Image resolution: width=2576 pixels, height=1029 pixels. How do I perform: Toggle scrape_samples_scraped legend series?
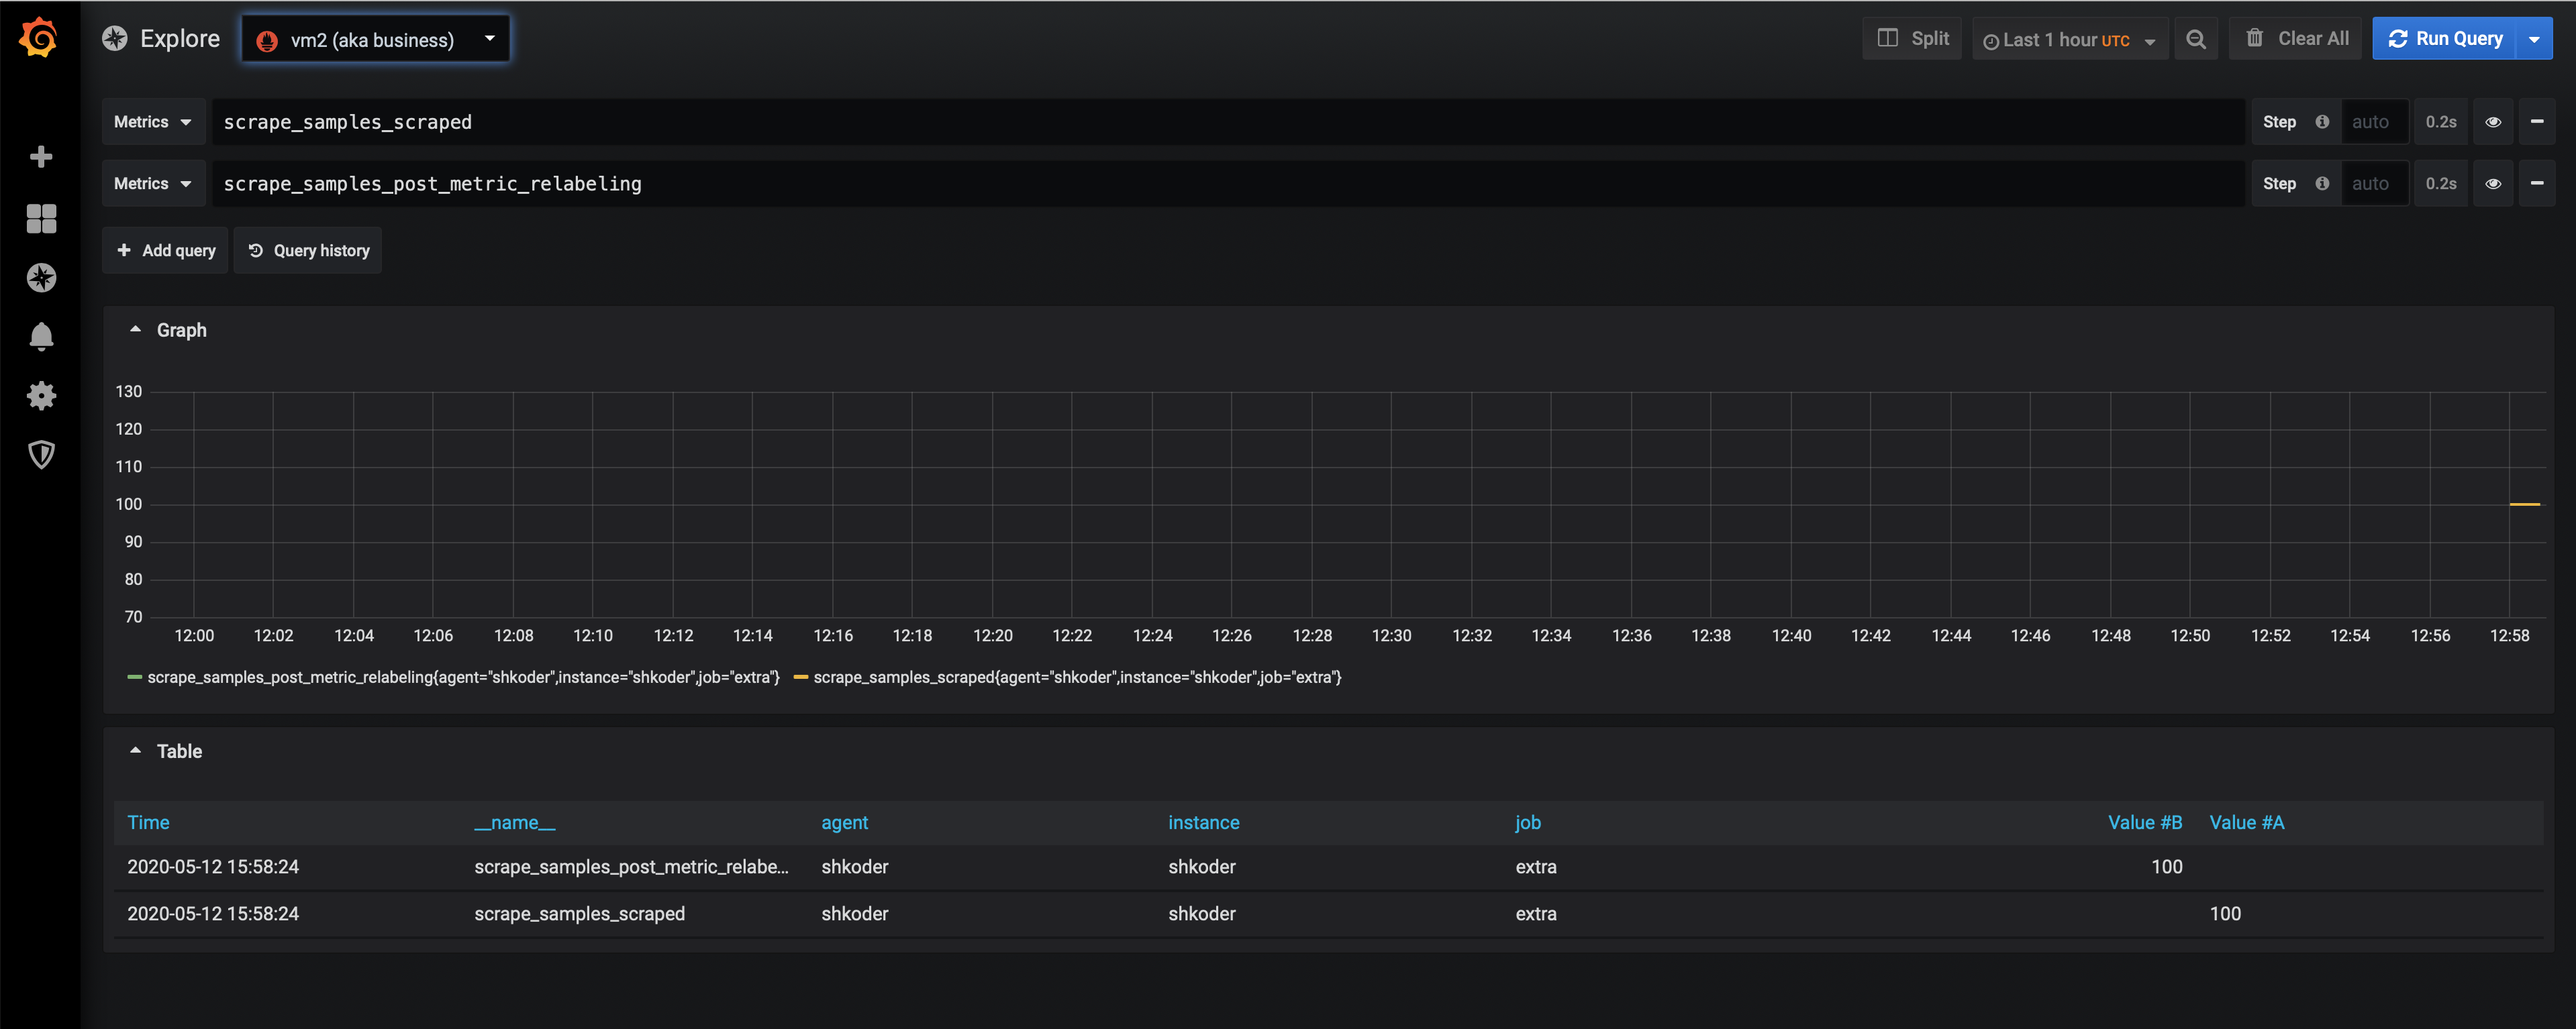click(1077, 678)
